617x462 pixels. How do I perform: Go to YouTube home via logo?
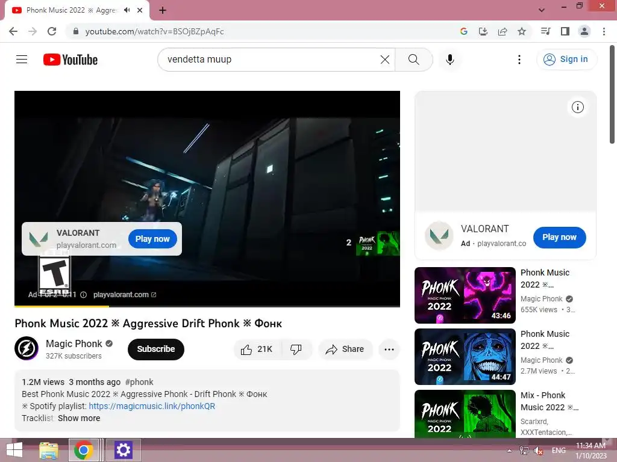[x=70, y=60]
